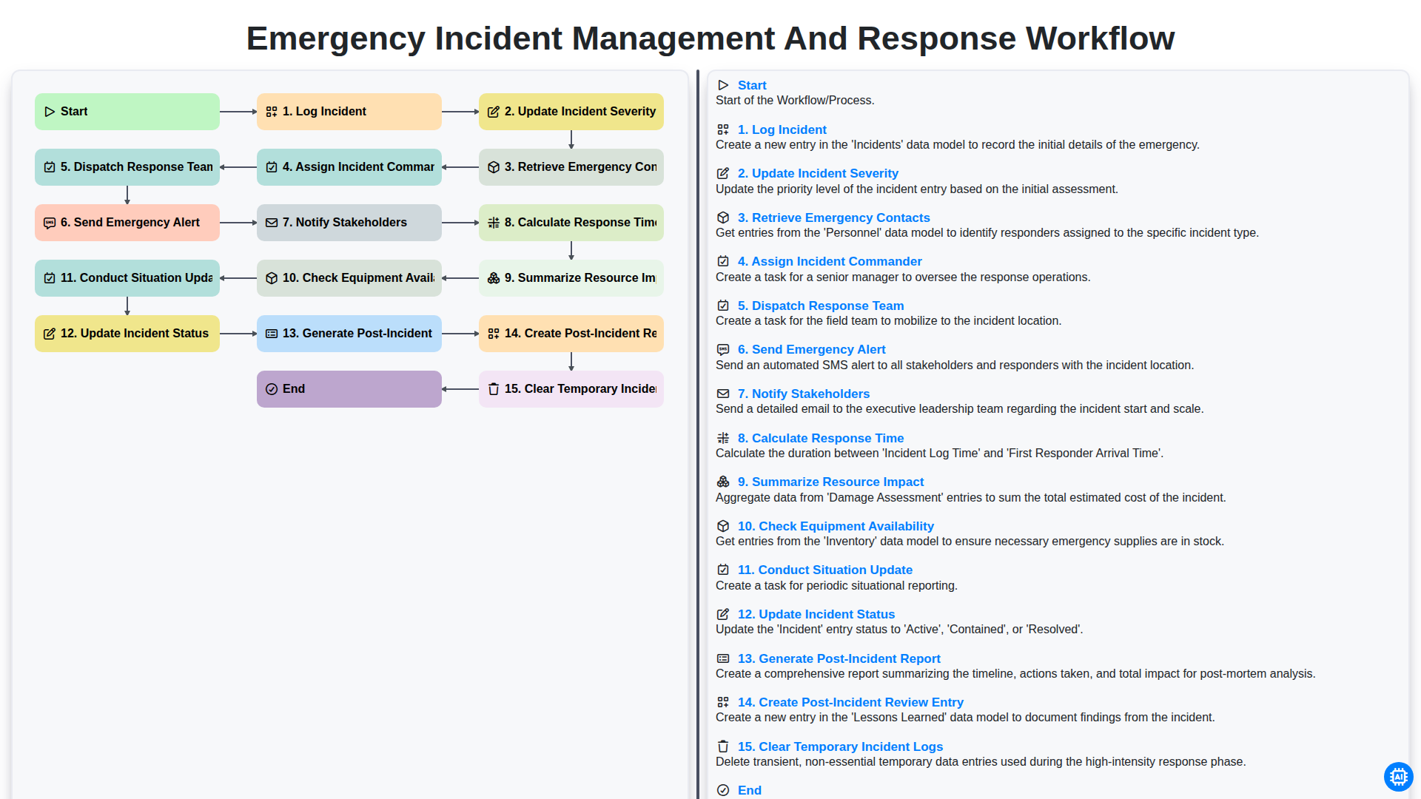This screenshot has width=1421, height=799.
Task: Click the Start node in the flowchart
Action: [x=127, y=112]
